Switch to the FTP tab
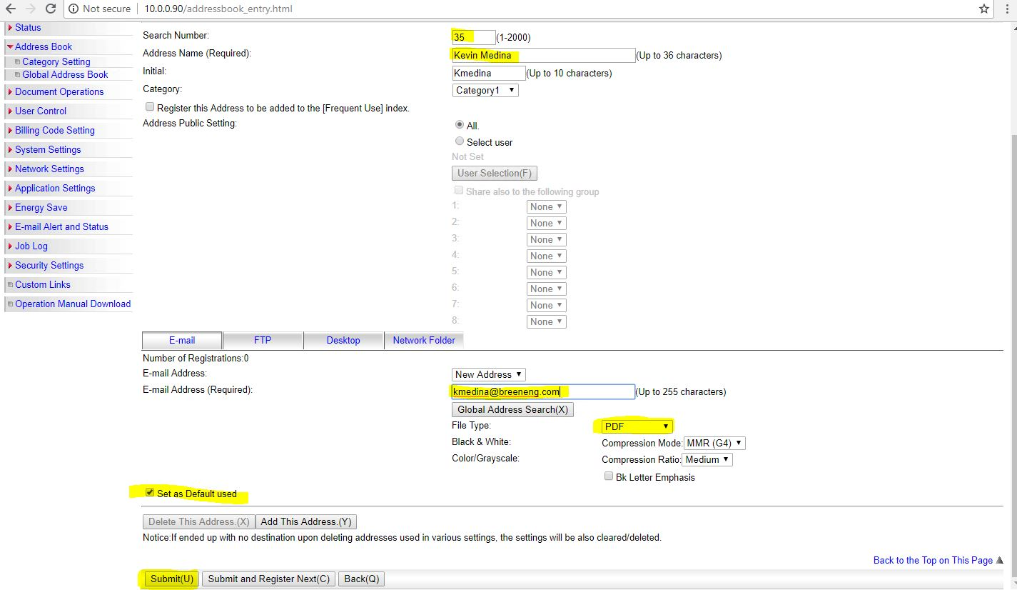 coord(263,341)
